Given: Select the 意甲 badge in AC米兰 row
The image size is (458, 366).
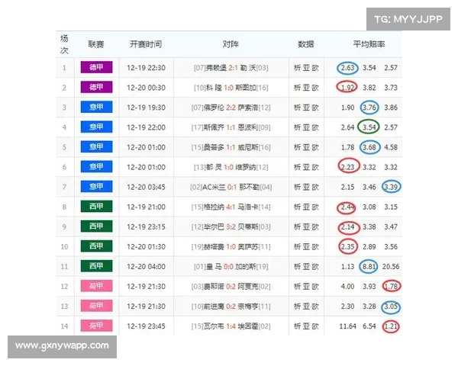Looking at the screenshot, I should (x=96, y=187).
